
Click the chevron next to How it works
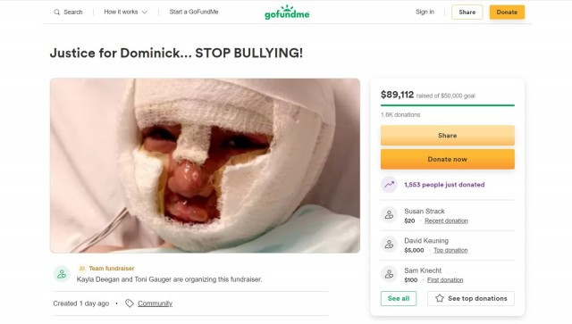click(x=145, y=12)
